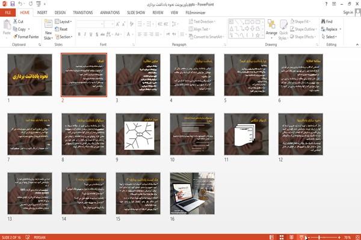Switch to the DESIGN tab
The width and height of the screenshot is (361, 240).
(x=60, y=13)
